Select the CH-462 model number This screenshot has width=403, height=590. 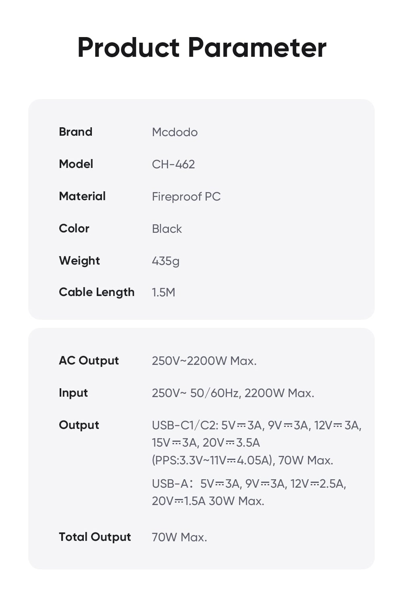pos(173,164)
